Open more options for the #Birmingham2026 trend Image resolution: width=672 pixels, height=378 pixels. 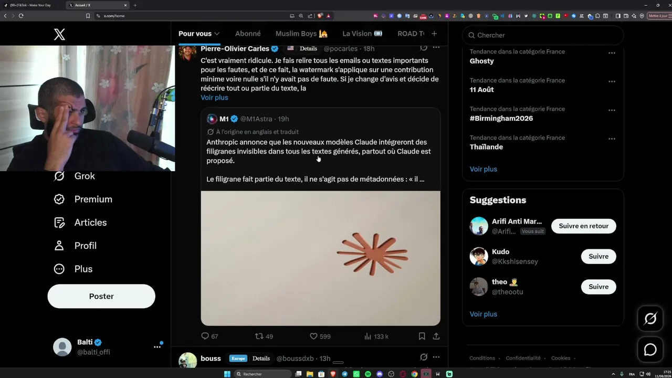[x=612, y=110]
